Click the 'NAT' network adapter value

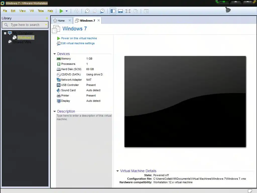pyautogui.click(x=89, y=80)
